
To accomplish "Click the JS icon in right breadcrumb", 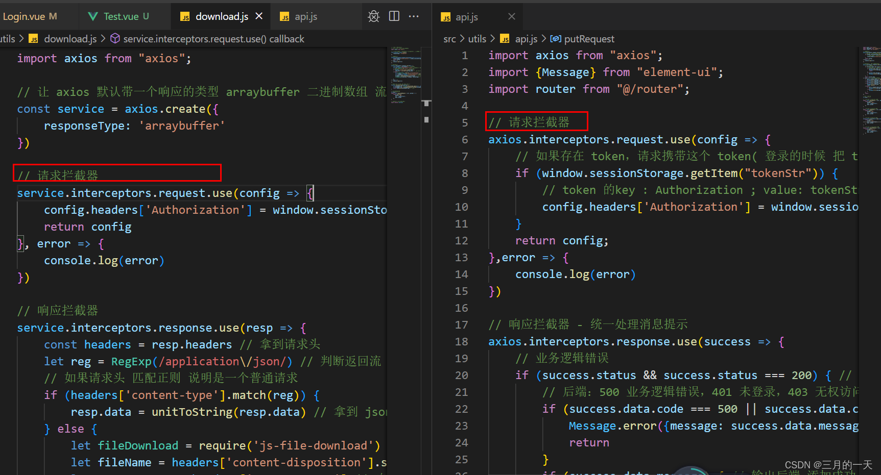I will pos(505,39).
